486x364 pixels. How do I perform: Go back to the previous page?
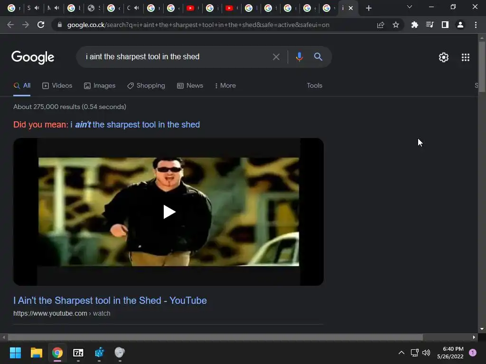(x=10, y=25)
